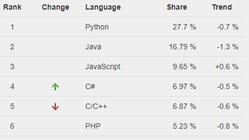Choose the PHP language name

(93, 126)
